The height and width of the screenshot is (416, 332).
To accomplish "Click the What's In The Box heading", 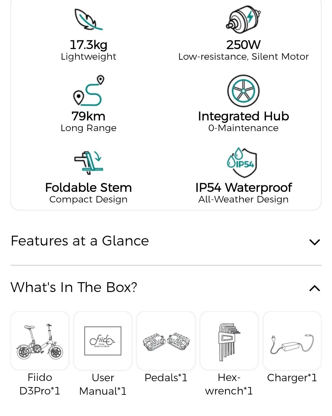I will [x=74, y=287].
